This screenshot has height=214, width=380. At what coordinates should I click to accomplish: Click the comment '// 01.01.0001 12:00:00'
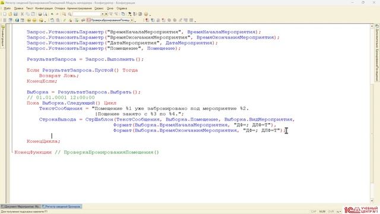pos(61,97)
